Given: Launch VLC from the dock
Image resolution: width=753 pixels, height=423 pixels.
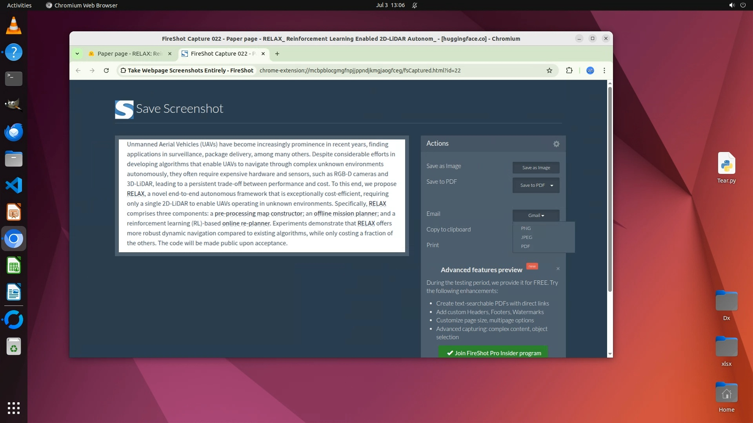Looking at the screenshot, I should click(x=14, y=26).
